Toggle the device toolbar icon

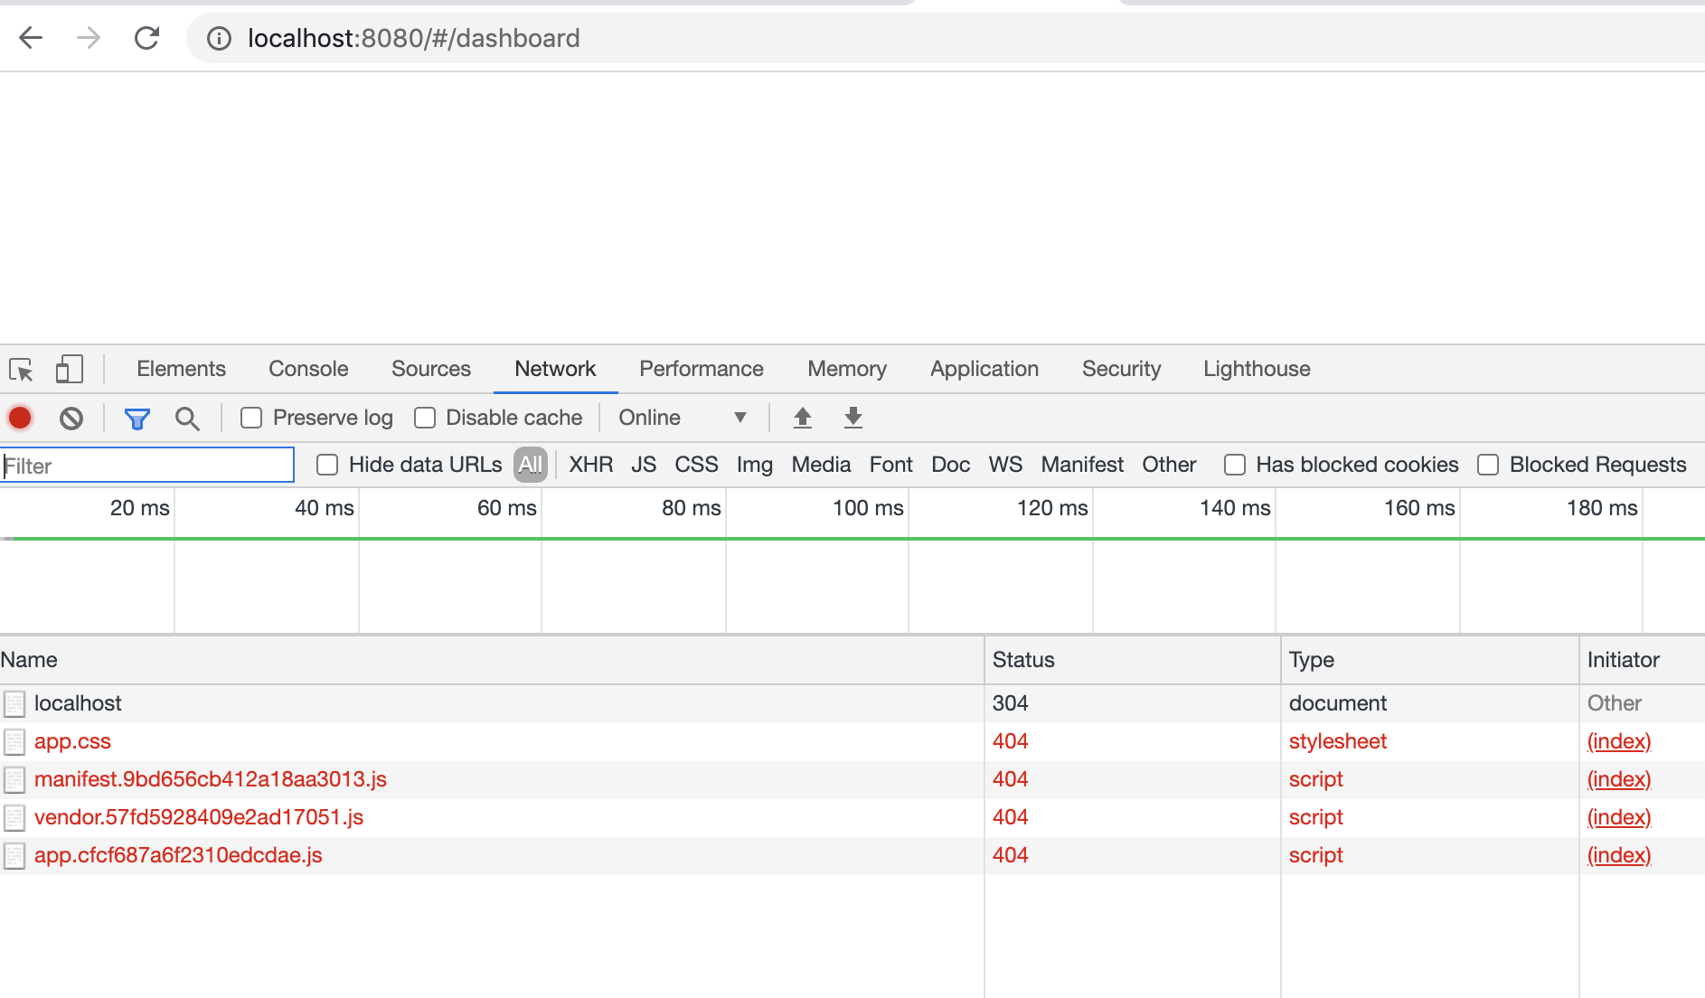coord(70,369)
